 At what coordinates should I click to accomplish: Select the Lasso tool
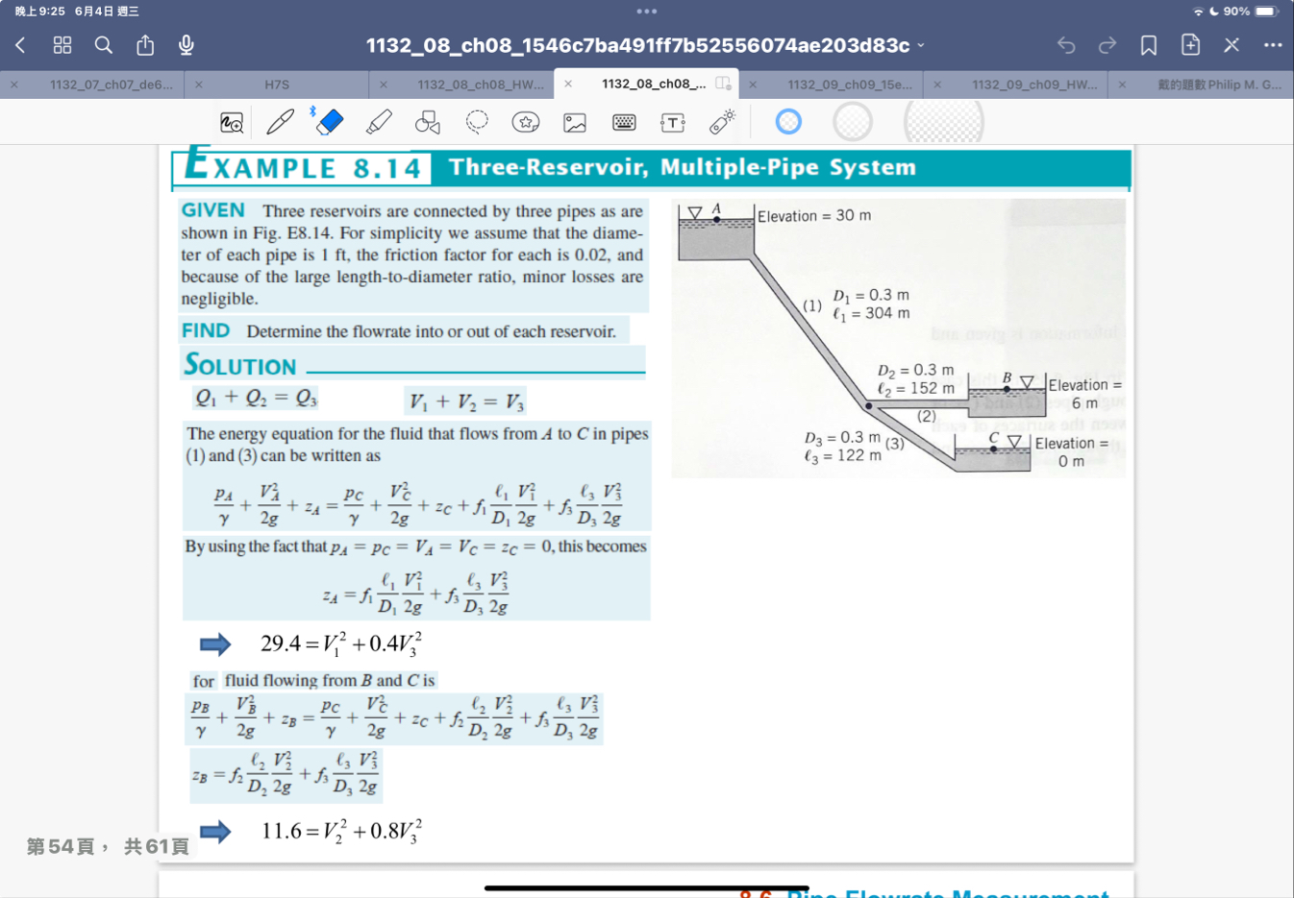pos(477,122)
